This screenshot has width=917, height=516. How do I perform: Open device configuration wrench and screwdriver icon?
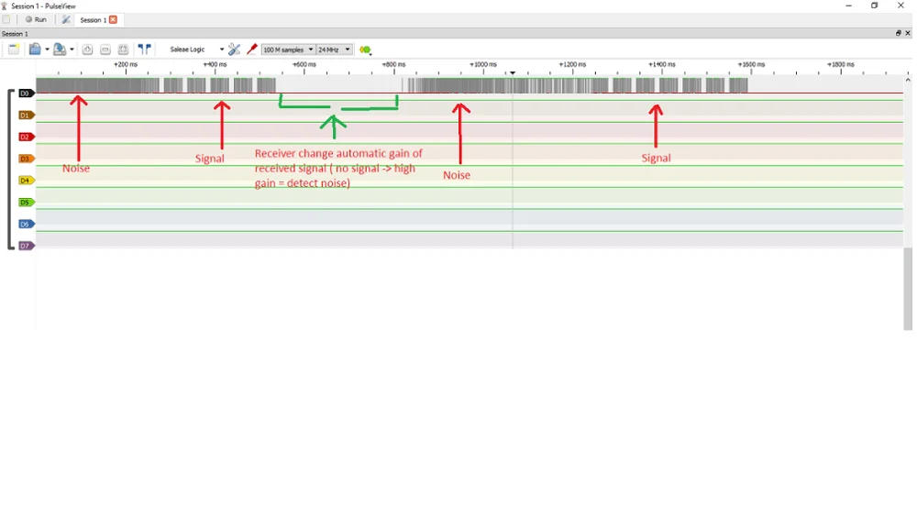coord(235,49)
